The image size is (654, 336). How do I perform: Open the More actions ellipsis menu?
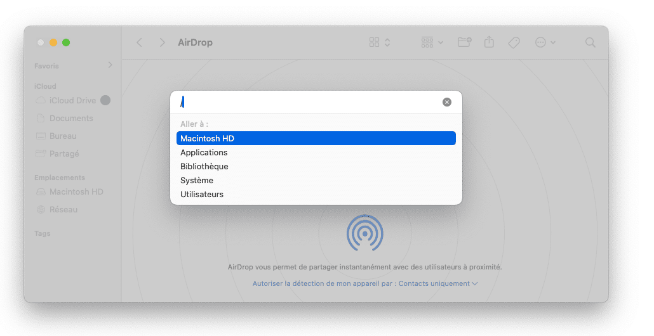pos(545,42)
